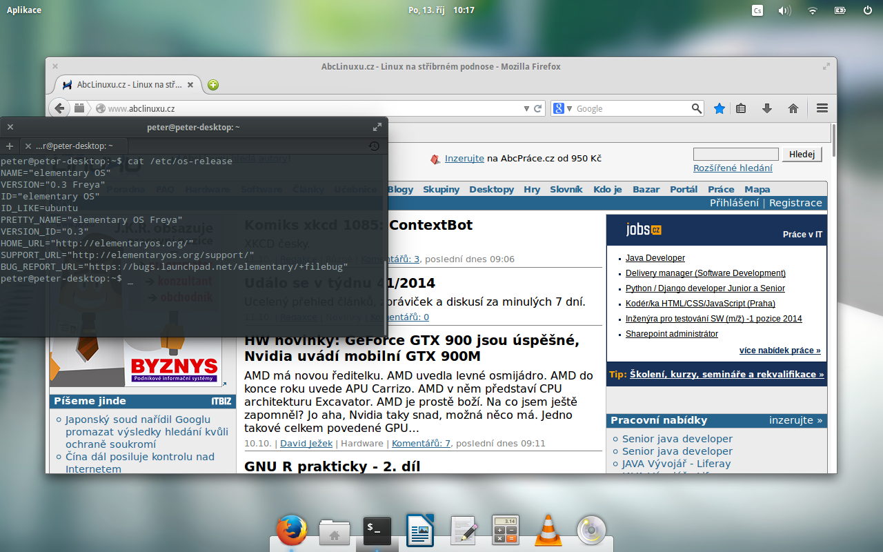Open the Komentářů: 7 link
Image resolution: width=883 pixels, height=552 pixels.
click(421, 443)
